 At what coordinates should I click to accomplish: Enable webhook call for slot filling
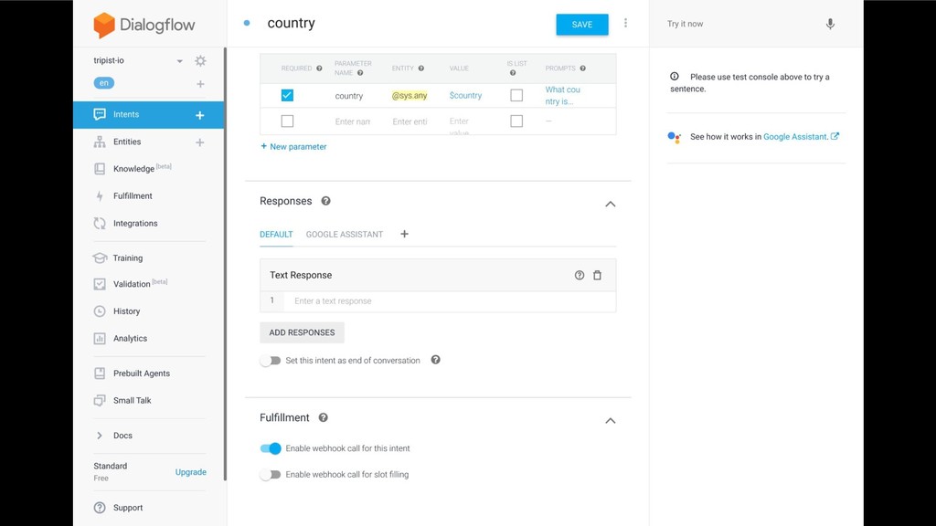pyautogui.click(x=271, y=475)
